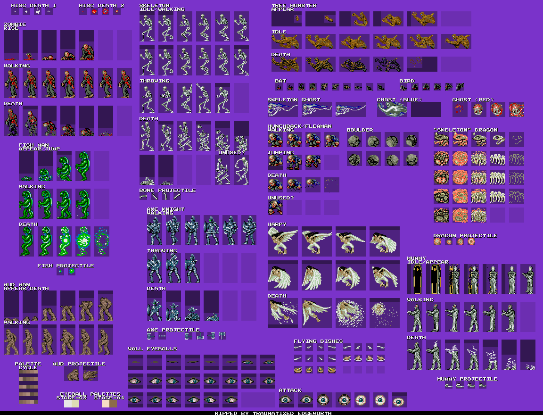Click the 'SKELETON GHOST' label
This screenshot has width=543, height=415.
point(294,100)
